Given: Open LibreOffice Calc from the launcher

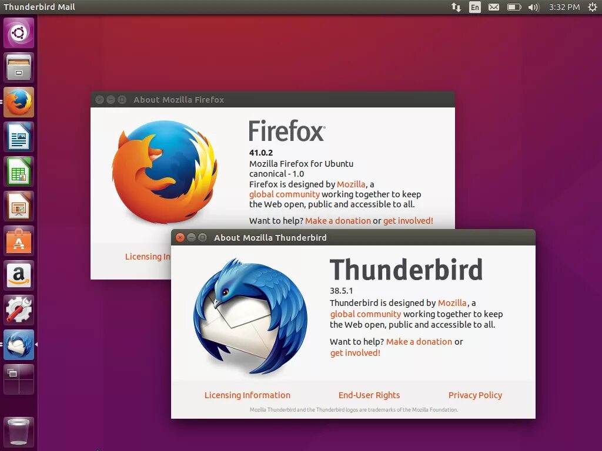Looking at the screenshot, I should pyautogui.click(x=19, y=171).
